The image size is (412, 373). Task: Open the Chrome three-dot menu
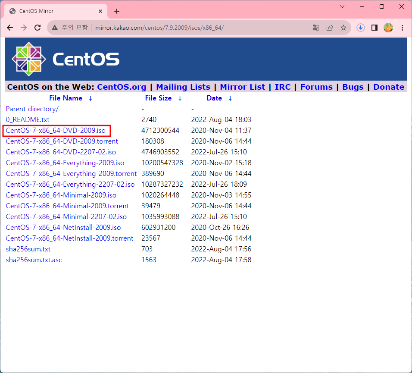point(402,28)
